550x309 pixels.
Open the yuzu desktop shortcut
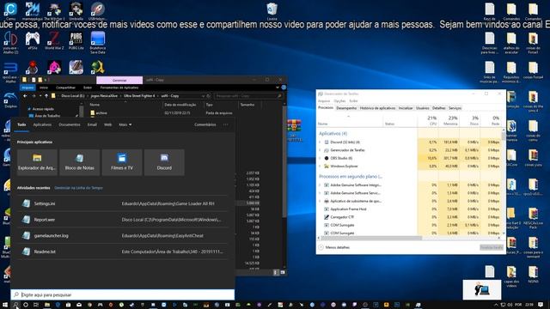point(10,42)
